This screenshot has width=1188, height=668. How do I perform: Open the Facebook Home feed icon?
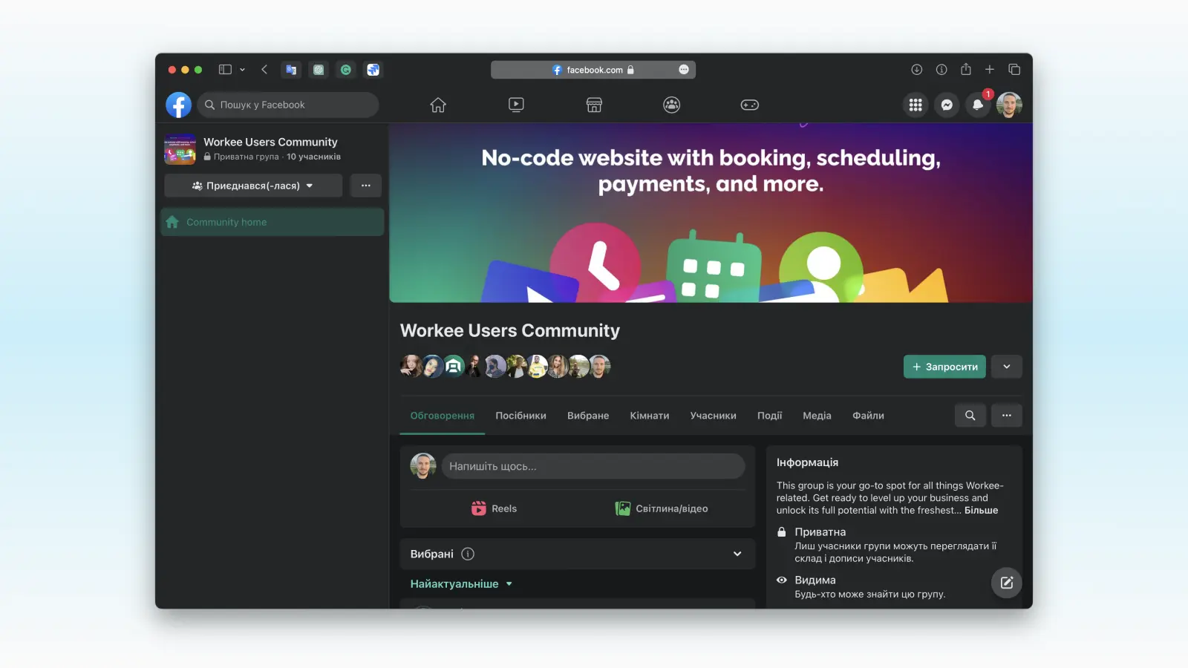pyautogui.click(x=438, y=105)
